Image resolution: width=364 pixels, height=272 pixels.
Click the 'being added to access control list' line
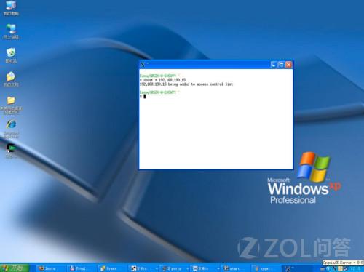[186, 84]
